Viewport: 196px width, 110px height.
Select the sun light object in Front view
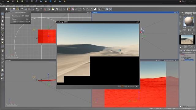tap(34, 77)
